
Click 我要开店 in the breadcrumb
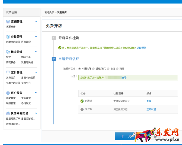tap(62, 13)
